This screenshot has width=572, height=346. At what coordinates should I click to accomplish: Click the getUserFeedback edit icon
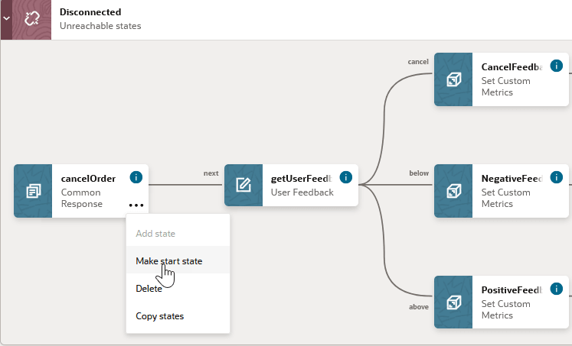244,185
